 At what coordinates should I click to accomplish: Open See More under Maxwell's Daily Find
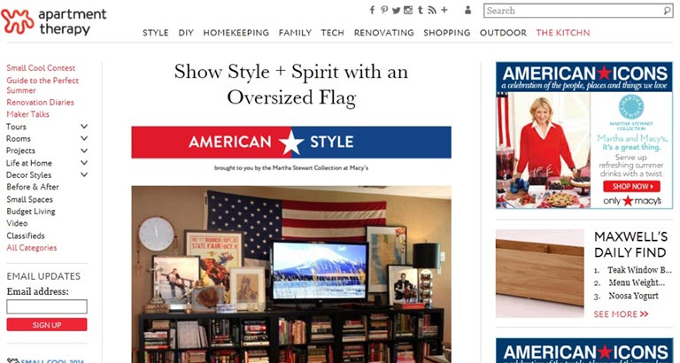coord(621,314)
